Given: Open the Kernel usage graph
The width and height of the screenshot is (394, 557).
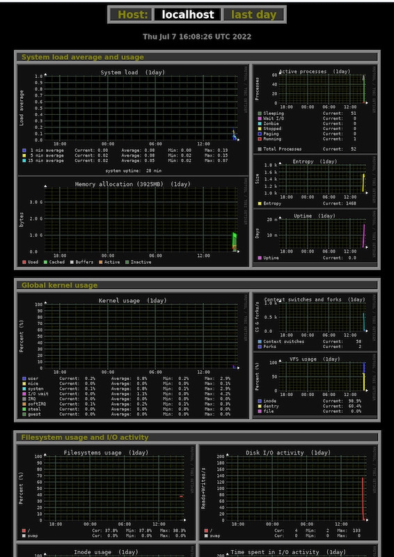Looking at the screenshot, I should pyautogui.click(x=133, y=356).
